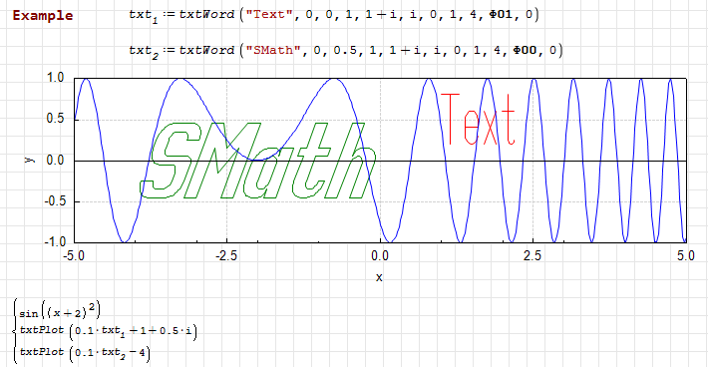This screenshot has height=367, width=708.
Task: Select the "Example" heading text
Action: pos(43,15)
